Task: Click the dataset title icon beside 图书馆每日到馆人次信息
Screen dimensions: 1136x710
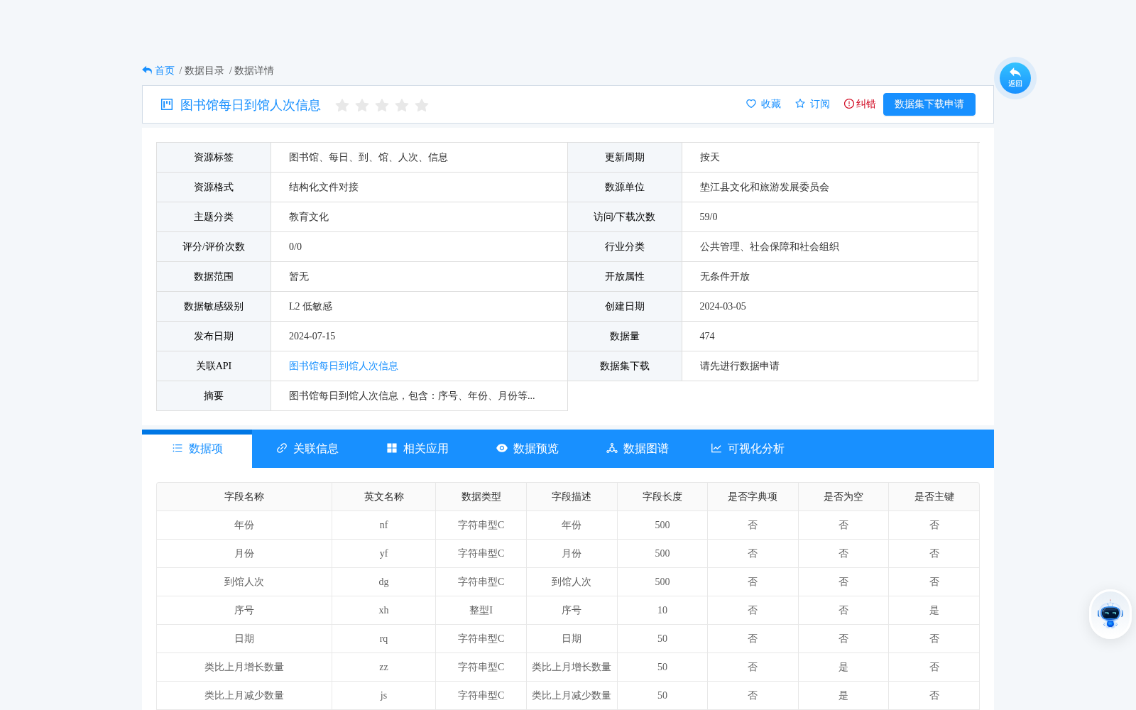Action: click(167, 104)
